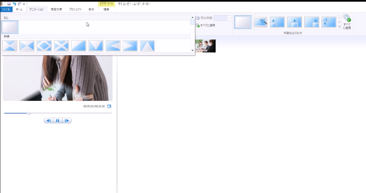This screenshot has width=366, height=193.
Task: Choose the automatic pan and zoom effect
Action: click(260, 22)
